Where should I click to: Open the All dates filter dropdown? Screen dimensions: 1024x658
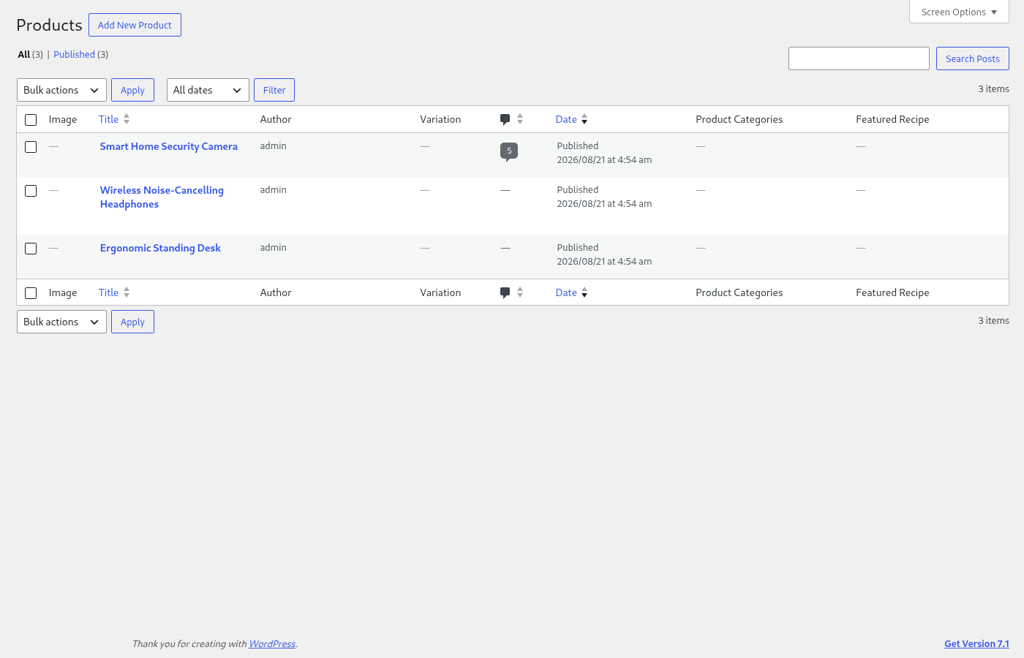[208, 90]
